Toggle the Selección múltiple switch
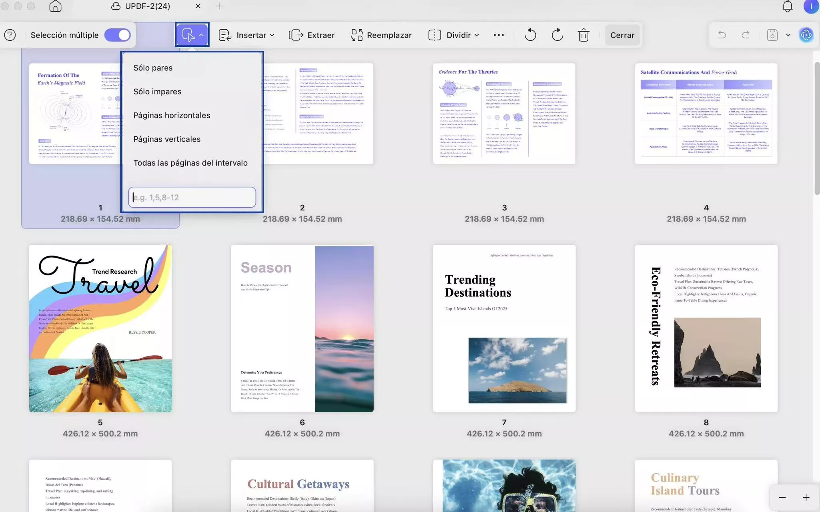Viewport: 820px width, 512px height. (x=117, y=35)
